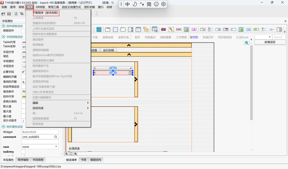Screen dimensions: 288x169
Task: Zoom out the design canvas
Action: pos(67,154)
